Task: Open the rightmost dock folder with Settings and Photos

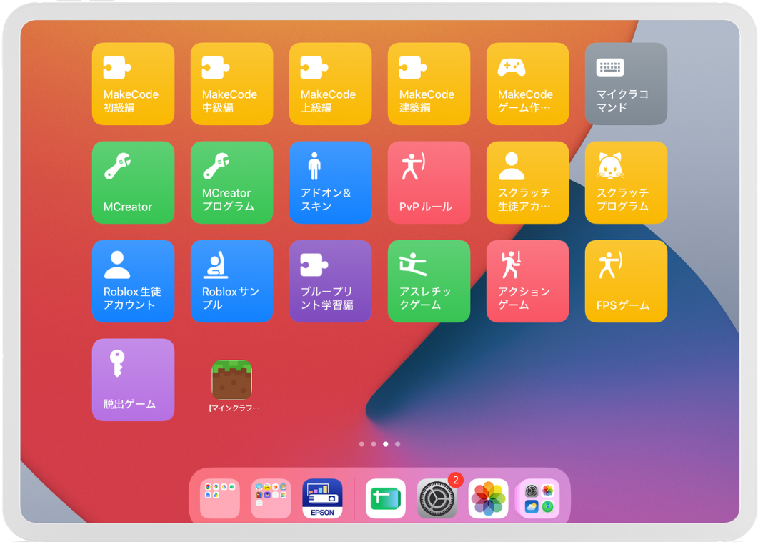Action: (x=539, y=498)
